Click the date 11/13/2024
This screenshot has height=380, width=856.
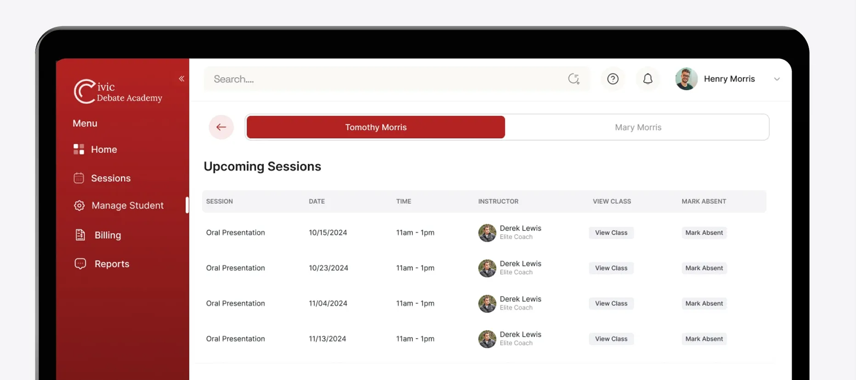[327, 339]
